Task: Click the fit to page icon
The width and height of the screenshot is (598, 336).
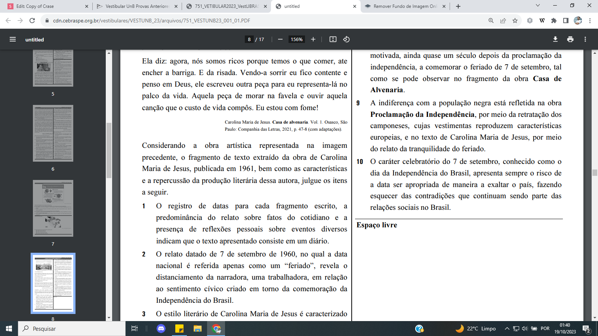Action: pyautogui.click(x=333, y=39)
